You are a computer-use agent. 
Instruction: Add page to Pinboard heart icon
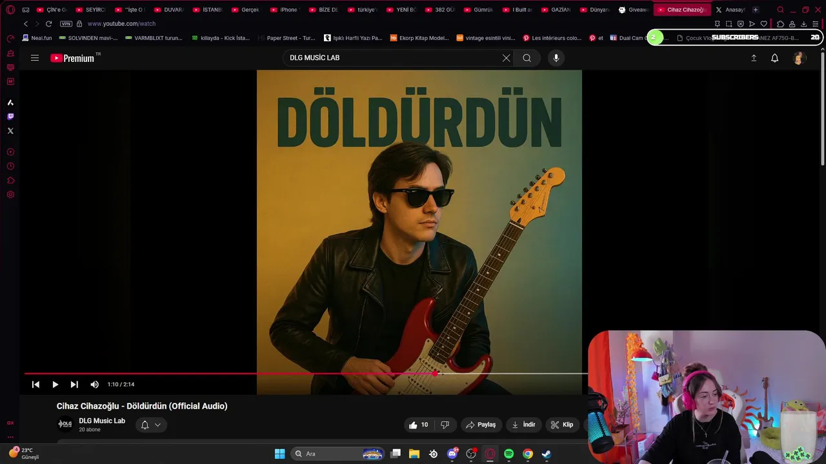[x=763, y=24]
